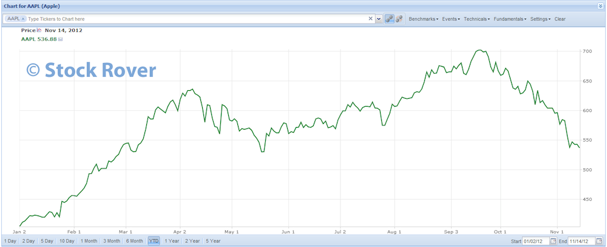The image size is (607, 247).
Task: Clear the ticker input with the X
Action: (x=370, y=19)
